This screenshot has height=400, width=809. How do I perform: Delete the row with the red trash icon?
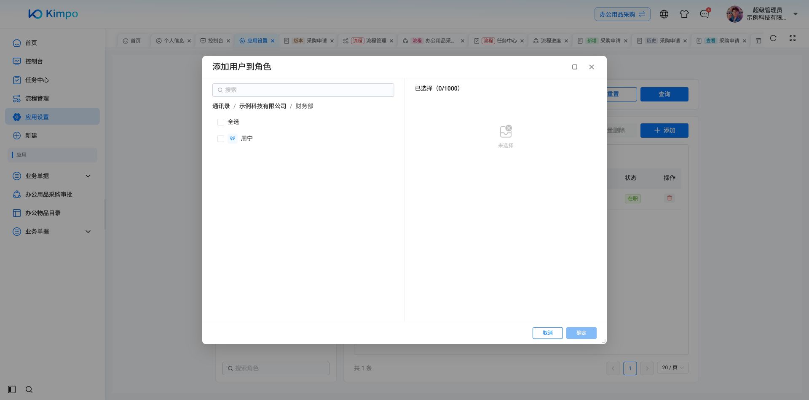(669, 198)
